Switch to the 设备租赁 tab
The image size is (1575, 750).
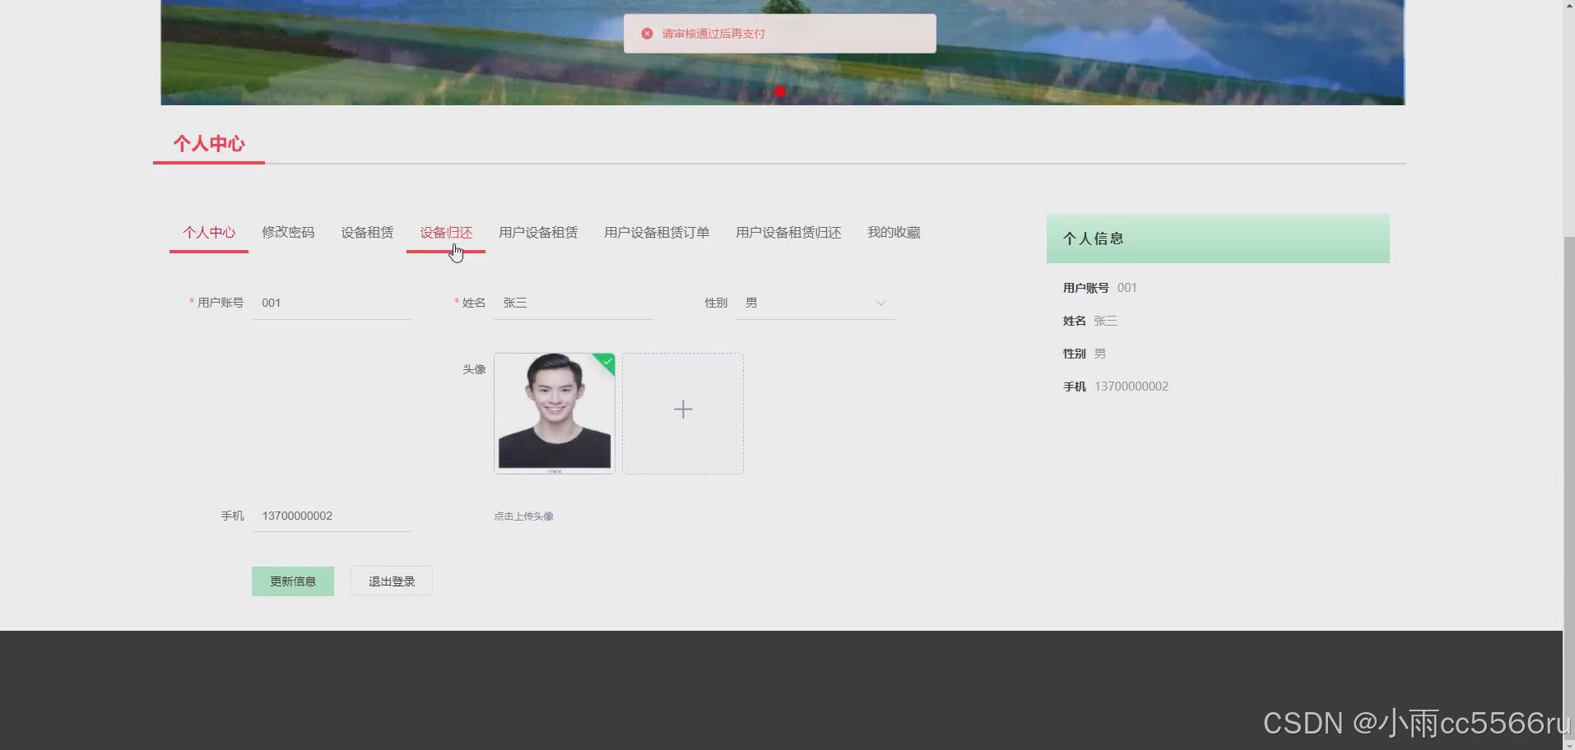tap(367, 232)
